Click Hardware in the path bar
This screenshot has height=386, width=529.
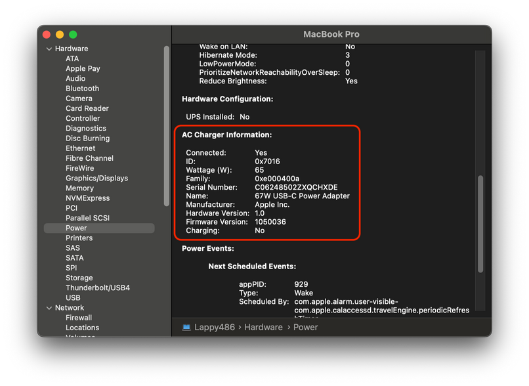pos(263,327)
